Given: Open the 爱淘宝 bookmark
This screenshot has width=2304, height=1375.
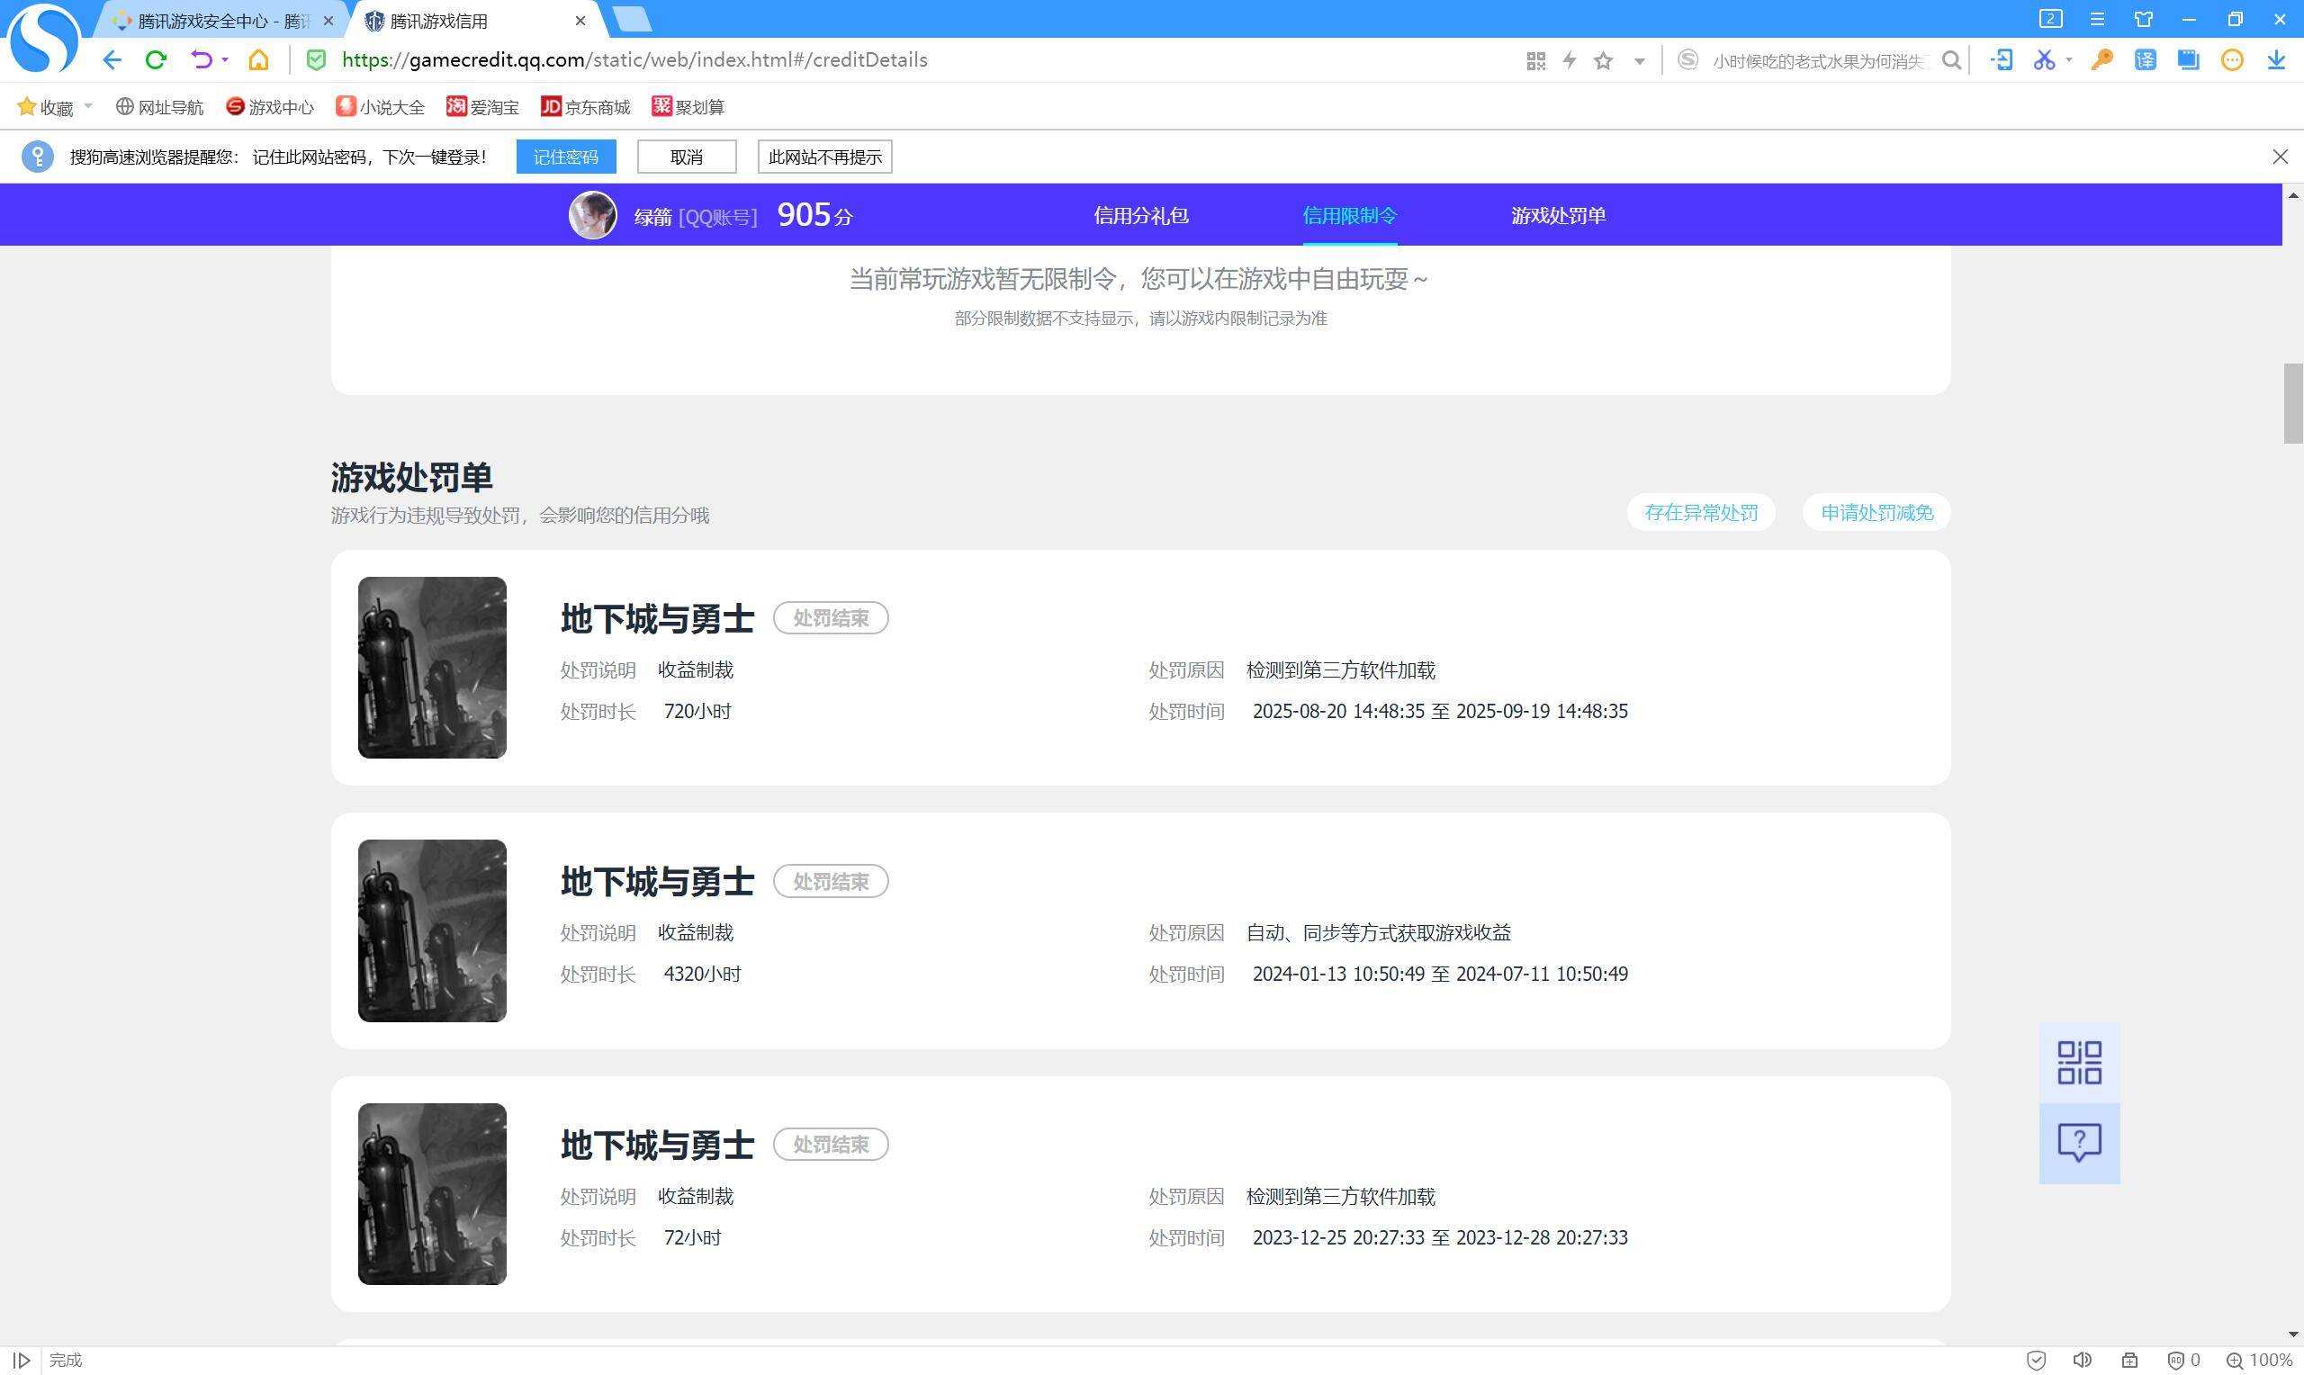Looking at the screenshot, I should 482,106.
